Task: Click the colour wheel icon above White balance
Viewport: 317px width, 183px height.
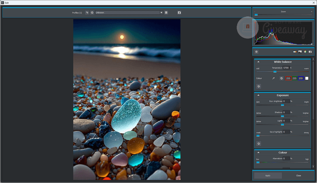Action: click(305, 52)
